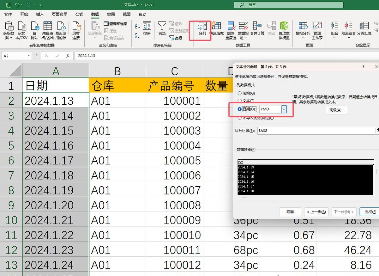Open Manage Data Model (管理数据模型)
379x276 pixels.
click(x=284, y=31)
